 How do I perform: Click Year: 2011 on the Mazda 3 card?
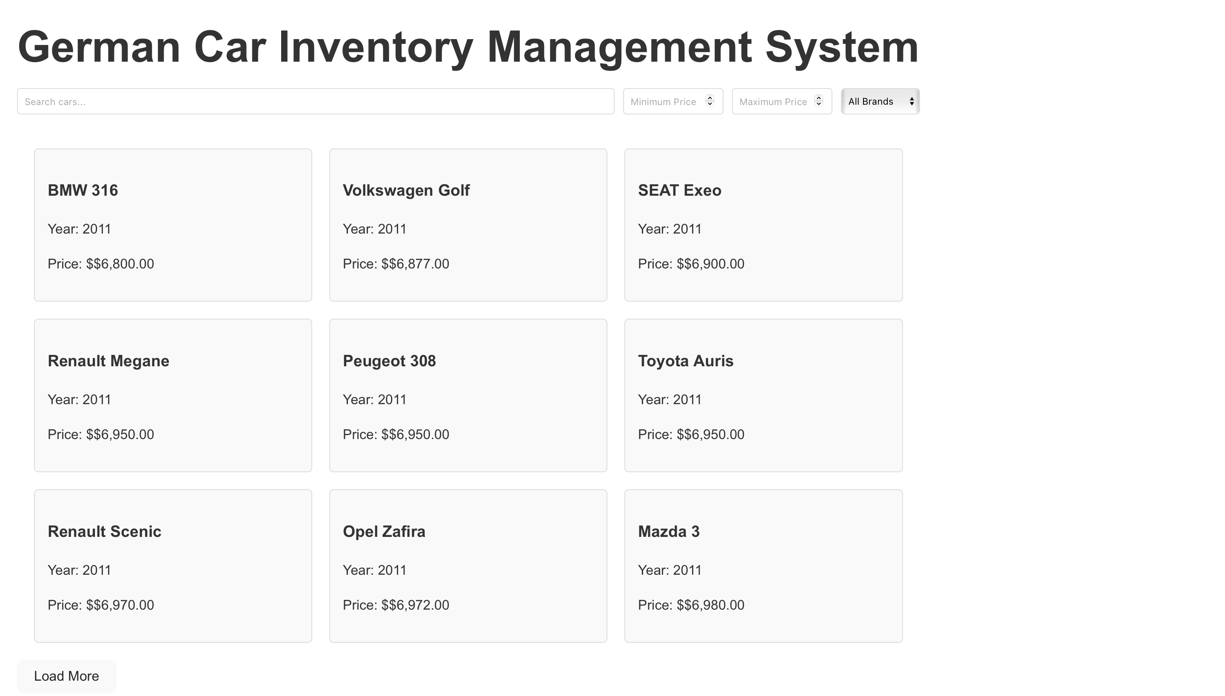pos(670,570)
